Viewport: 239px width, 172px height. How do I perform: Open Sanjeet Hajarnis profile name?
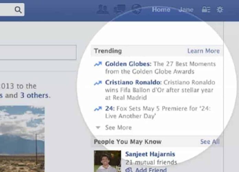pyautogui.click(x=150, y=154)
